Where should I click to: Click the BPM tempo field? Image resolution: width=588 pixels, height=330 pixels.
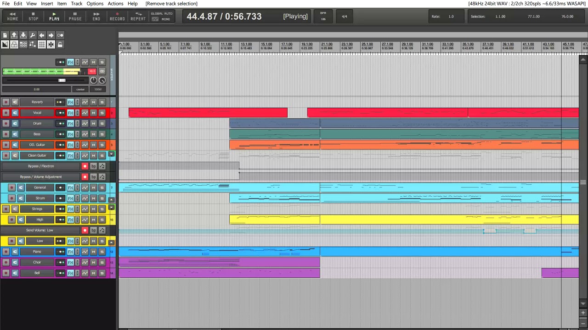point(323,16)
